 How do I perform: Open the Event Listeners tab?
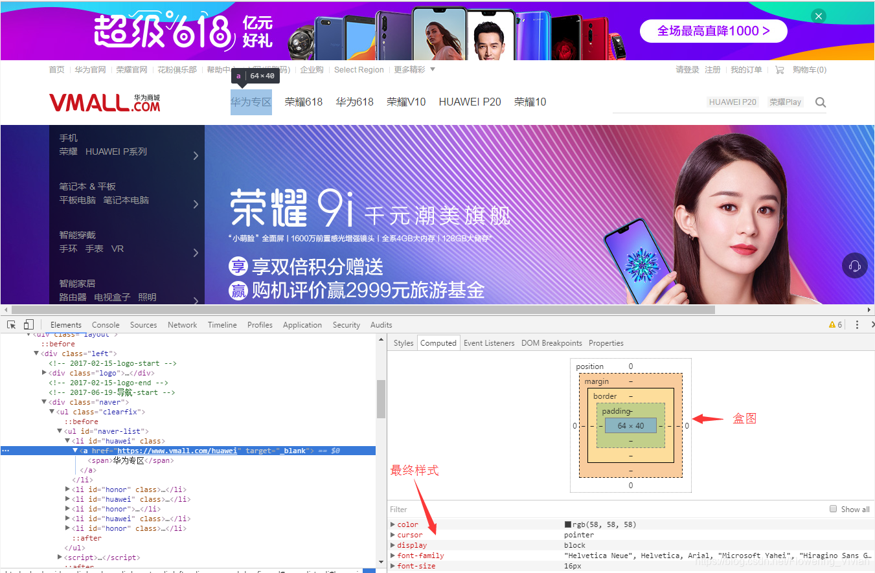click(x=489, y=343)
